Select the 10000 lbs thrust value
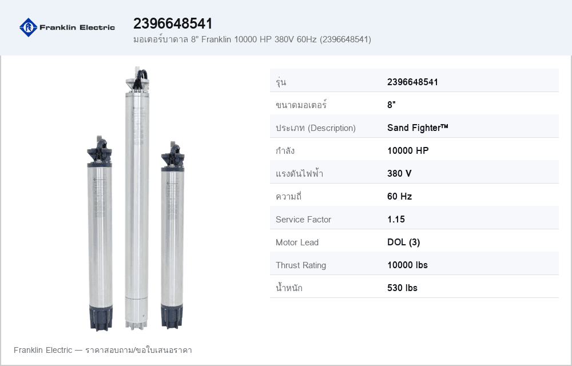This screenshot has height=366, width=572. coord(407,265)
